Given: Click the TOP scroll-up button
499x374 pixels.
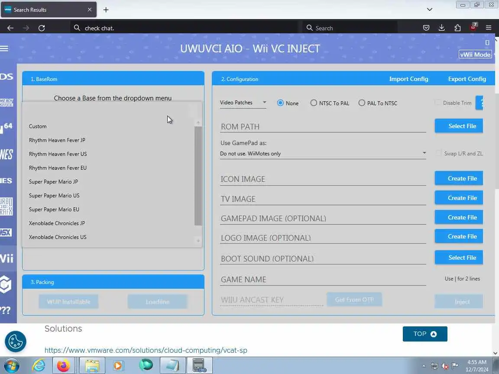Looking at the screenshot, I should coord(425,334).
